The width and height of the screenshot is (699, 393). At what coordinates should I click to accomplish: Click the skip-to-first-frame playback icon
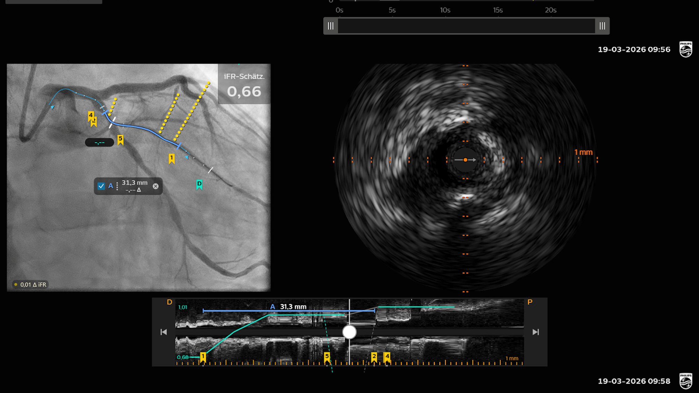(x=163, y=332)
